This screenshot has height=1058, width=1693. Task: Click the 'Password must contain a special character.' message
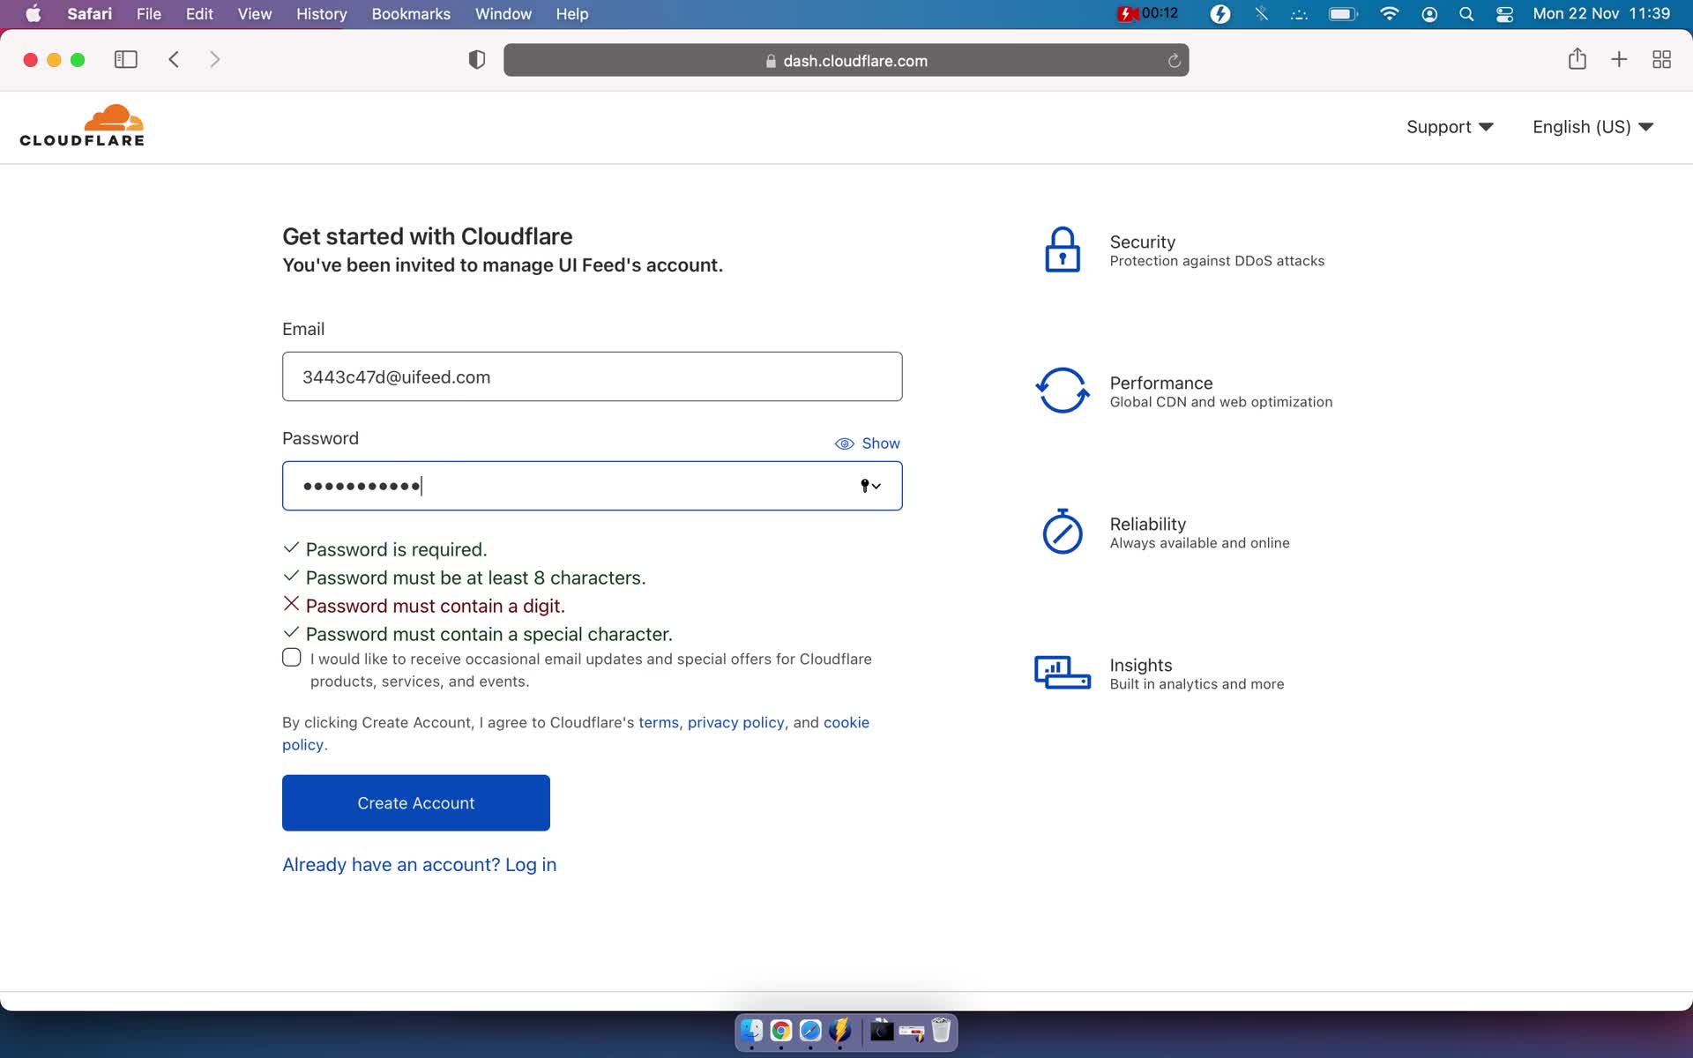click(489, 634)
